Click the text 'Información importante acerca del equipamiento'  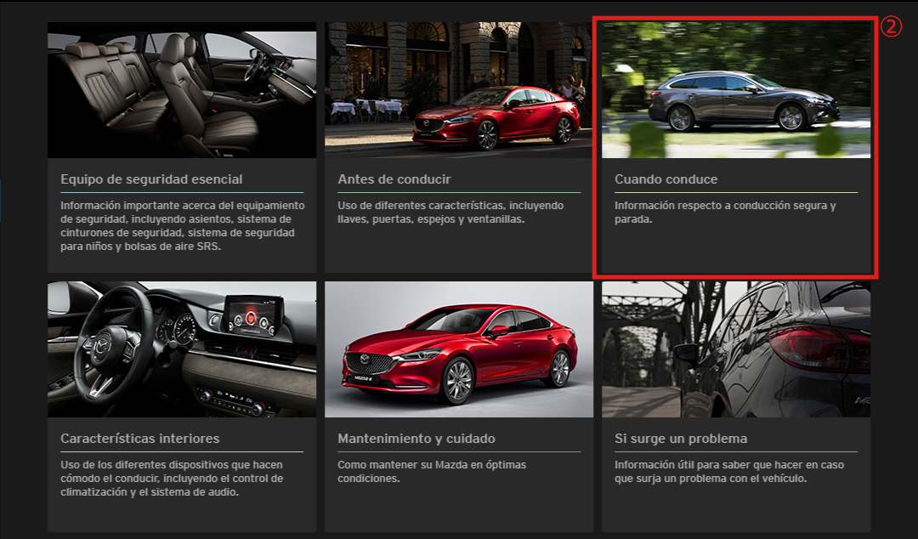pyautogui.click(x=183, y=206)
